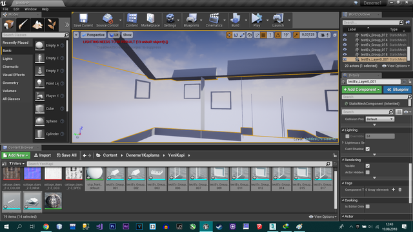This screenshot has height=232, width=413.
Task: Toggle rotation snapping in viewport
Action: pyautogui.click(x=277, y=35)
